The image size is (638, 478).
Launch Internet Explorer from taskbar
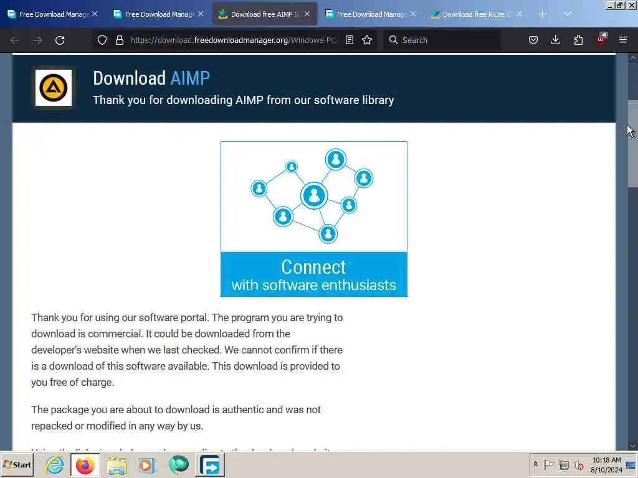(55, 465)
